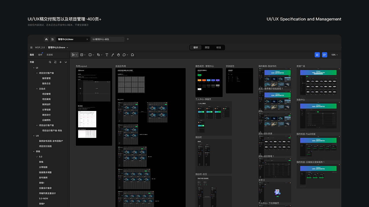Open 案例发布流程-发布到账户 page

point(51,141)
